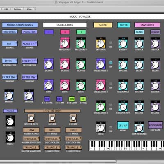Viewport: 164px width, 164px height.
Task: Toggle the 3 KB CONT ON button
Action: point(72,99)
